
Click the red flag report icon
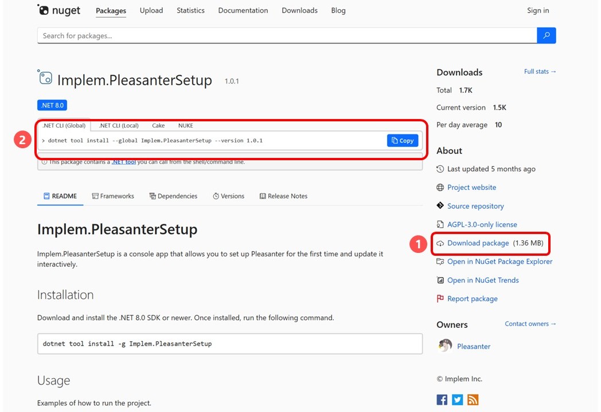click(x=440, y=299)
